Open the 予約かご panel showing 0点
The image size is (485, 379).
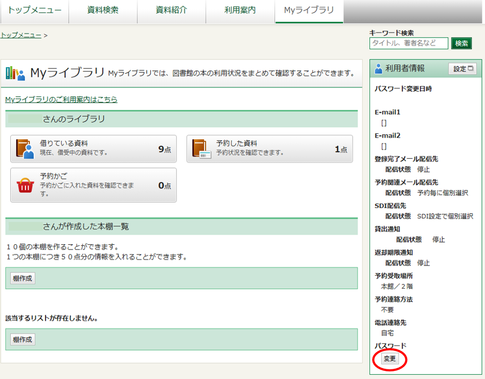click(93, 185)
